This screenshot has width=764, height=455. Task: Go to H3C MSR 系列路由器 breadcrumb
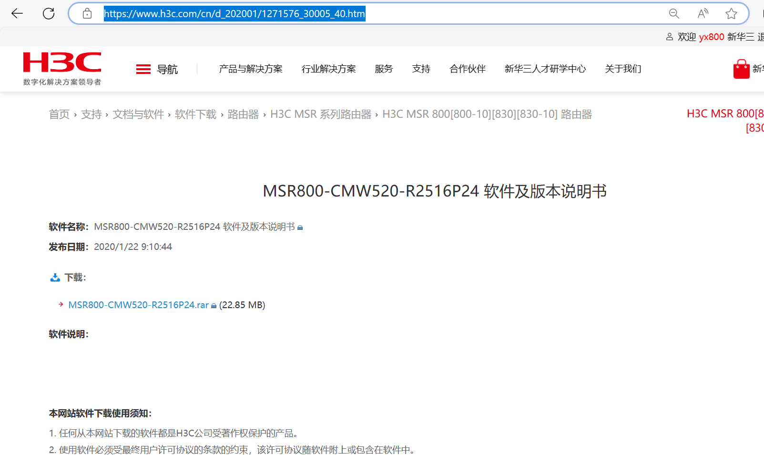click(x=321, y=114)
